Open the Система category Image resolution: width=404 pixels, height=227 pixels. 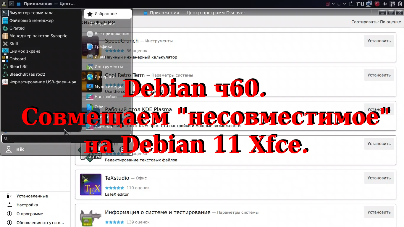pos(107,127)
